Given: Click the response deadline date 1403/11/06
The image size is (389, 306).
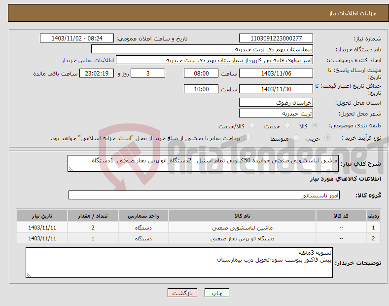Looking at the screenshot, I should coord(276,73).
